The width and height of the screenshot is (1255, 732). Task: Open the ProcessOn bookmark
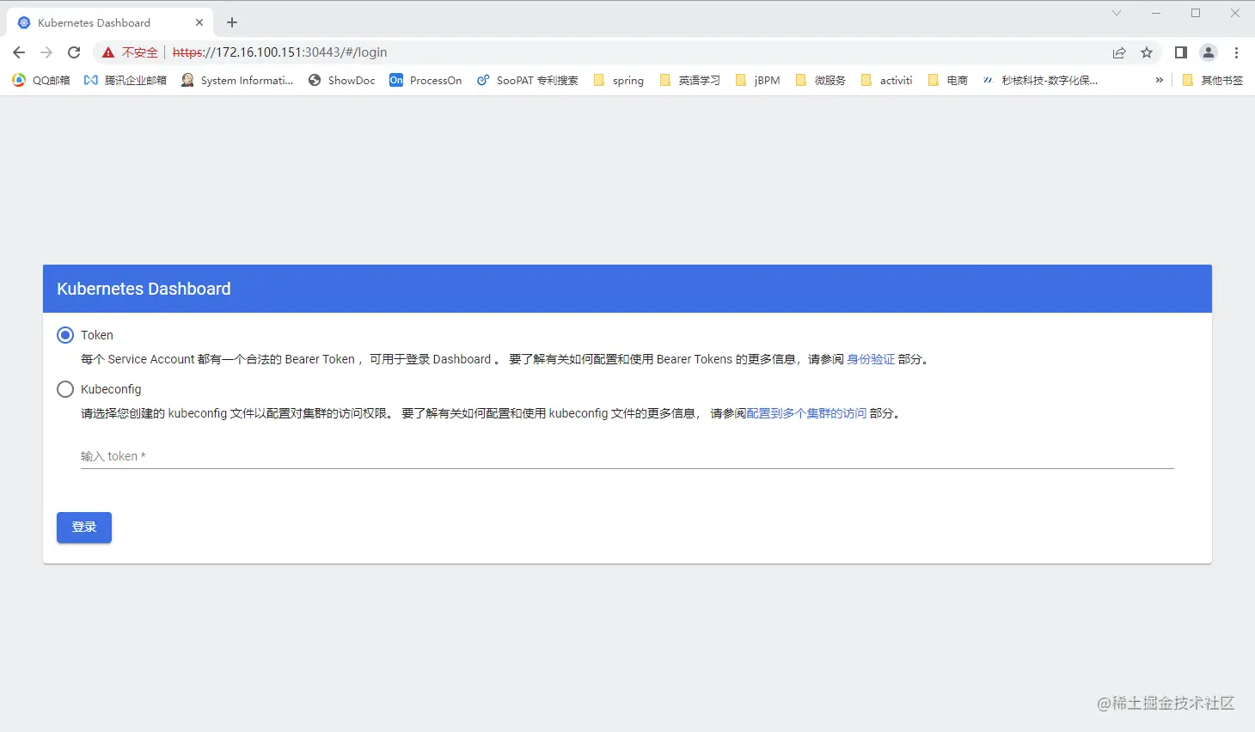pos(425,80)
